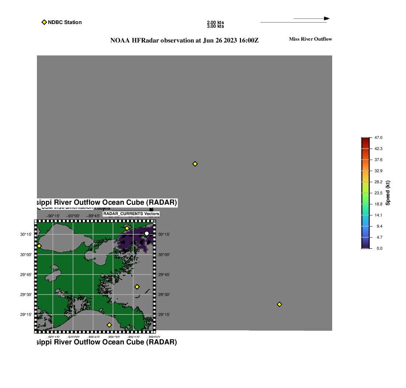Click the 47.0 tick label on the colorbar
The width and height of the screenshot is (406, 388).
coord(378,137)
